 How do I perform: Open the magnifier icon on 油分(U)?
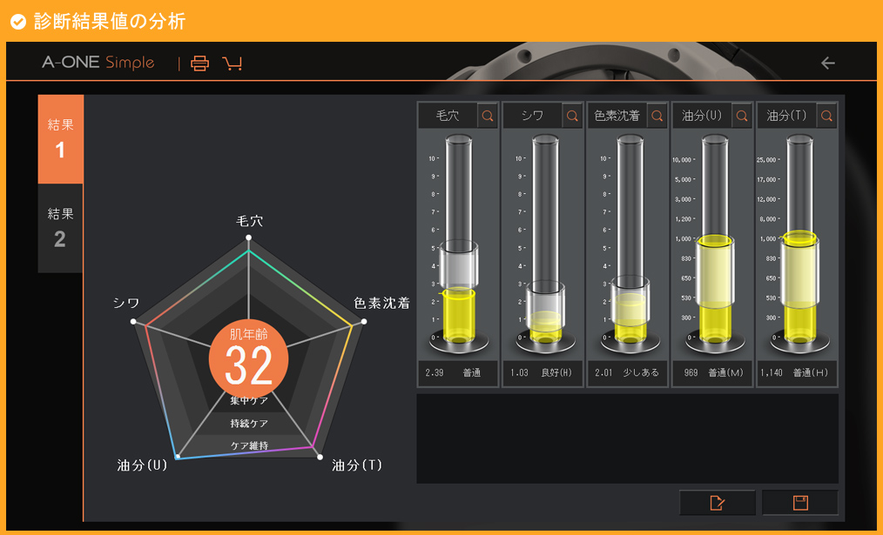(x=741, y=115)
